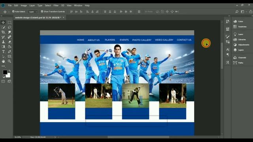Screen dimensions: 253x142
Task: Open the Libraries panel
Action: (240, 39)
